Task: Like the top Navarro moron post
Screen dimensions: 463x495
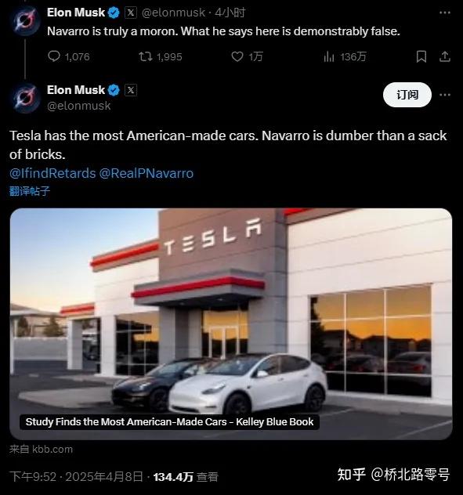Action: 237,56
